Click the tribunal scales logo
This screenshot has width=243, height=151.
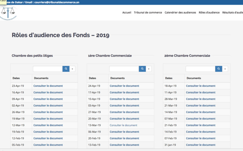click(x=8, y=13)
